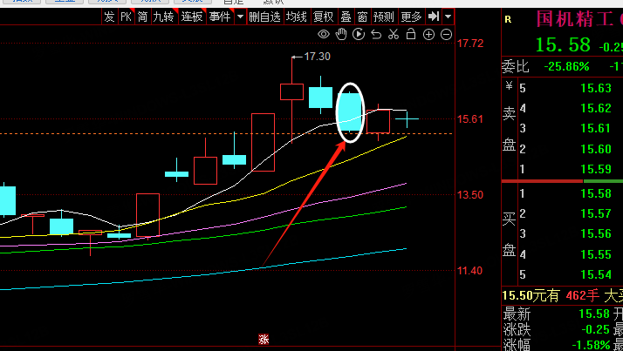
Task: Click the undo arrow icon
Action: (376, 35)
